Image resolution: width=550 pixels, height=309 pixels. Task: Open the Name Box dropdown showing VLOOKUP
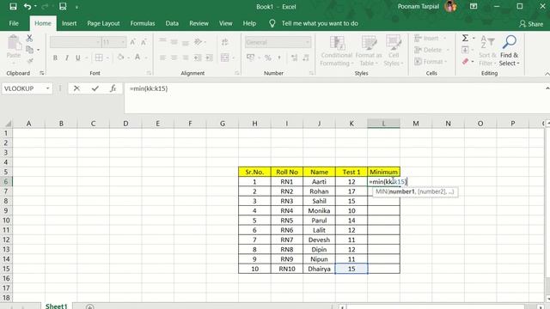pos(48,88)
